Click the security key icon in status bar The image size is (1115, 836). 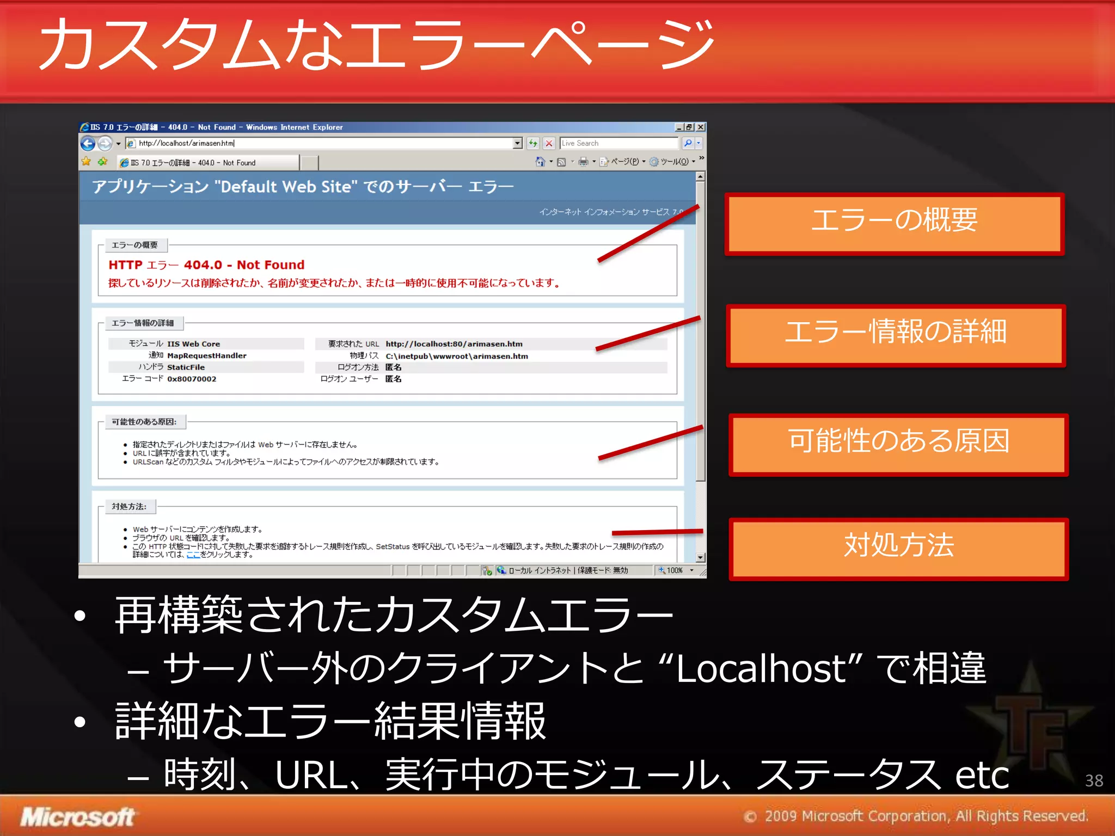tap(487, 570)
